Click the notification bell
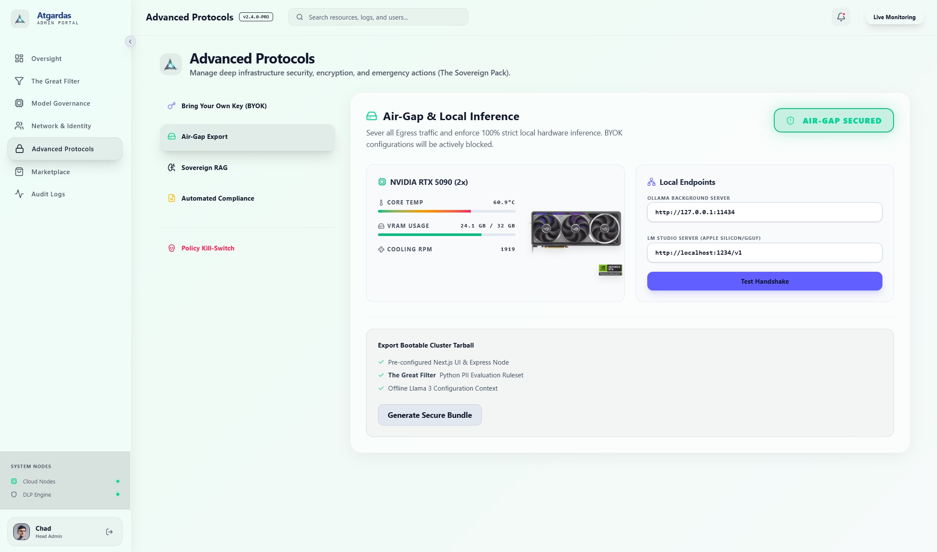This screenshot has height=552, width=937. pyautogui.click(x=841, y=17)
